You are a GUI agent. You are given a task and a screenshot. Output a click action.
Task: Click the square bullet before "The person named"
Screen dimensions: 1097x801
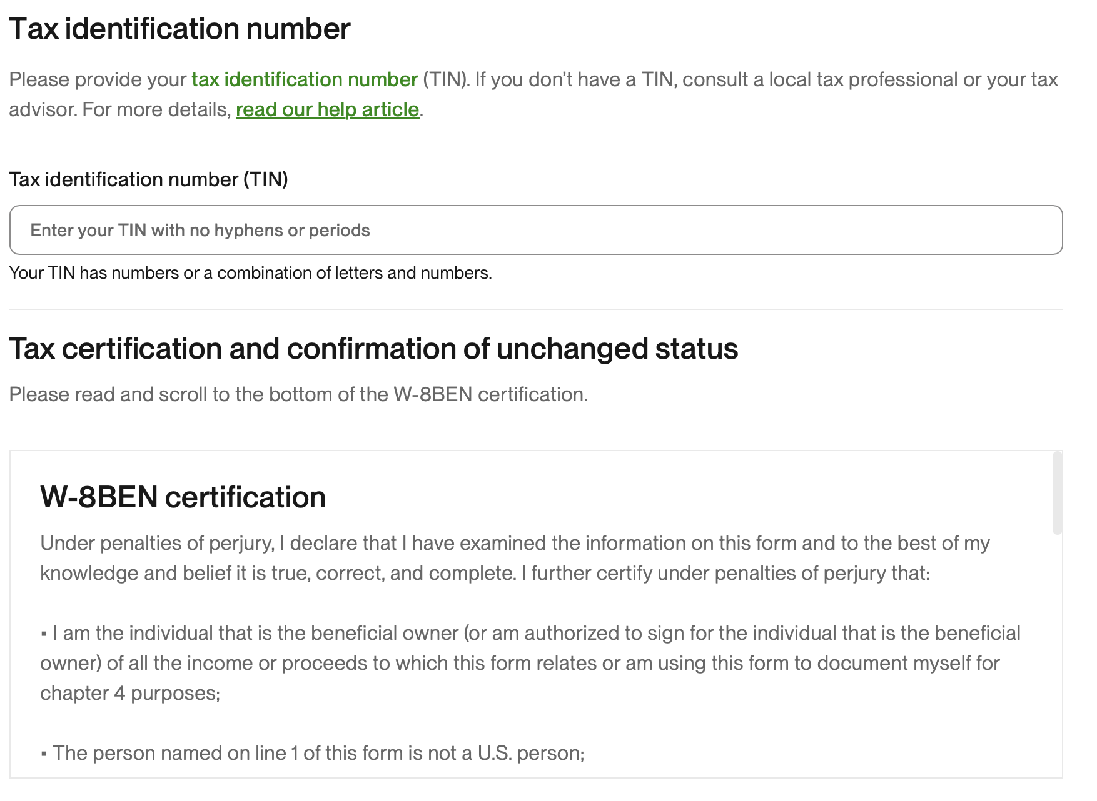click(44, 754)
